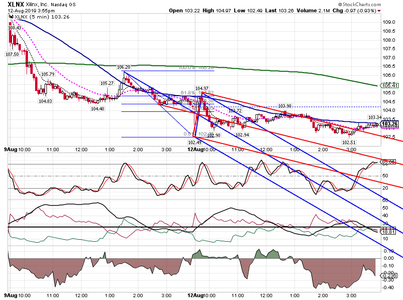This screenshot has height=300, width=403.
Task: Click the 85.06 stochastic value tag
Action: click(x=388, y=162)
